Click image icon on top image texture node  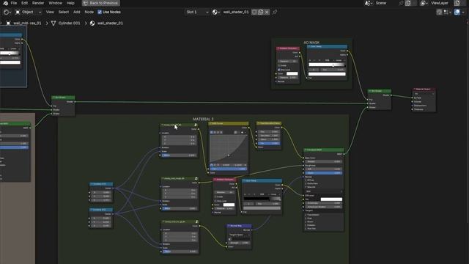(x=196, y=125)
